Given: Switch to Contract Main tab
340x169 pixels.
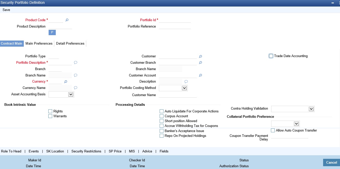Looking at the screenshot, I should tap(12, 44).
